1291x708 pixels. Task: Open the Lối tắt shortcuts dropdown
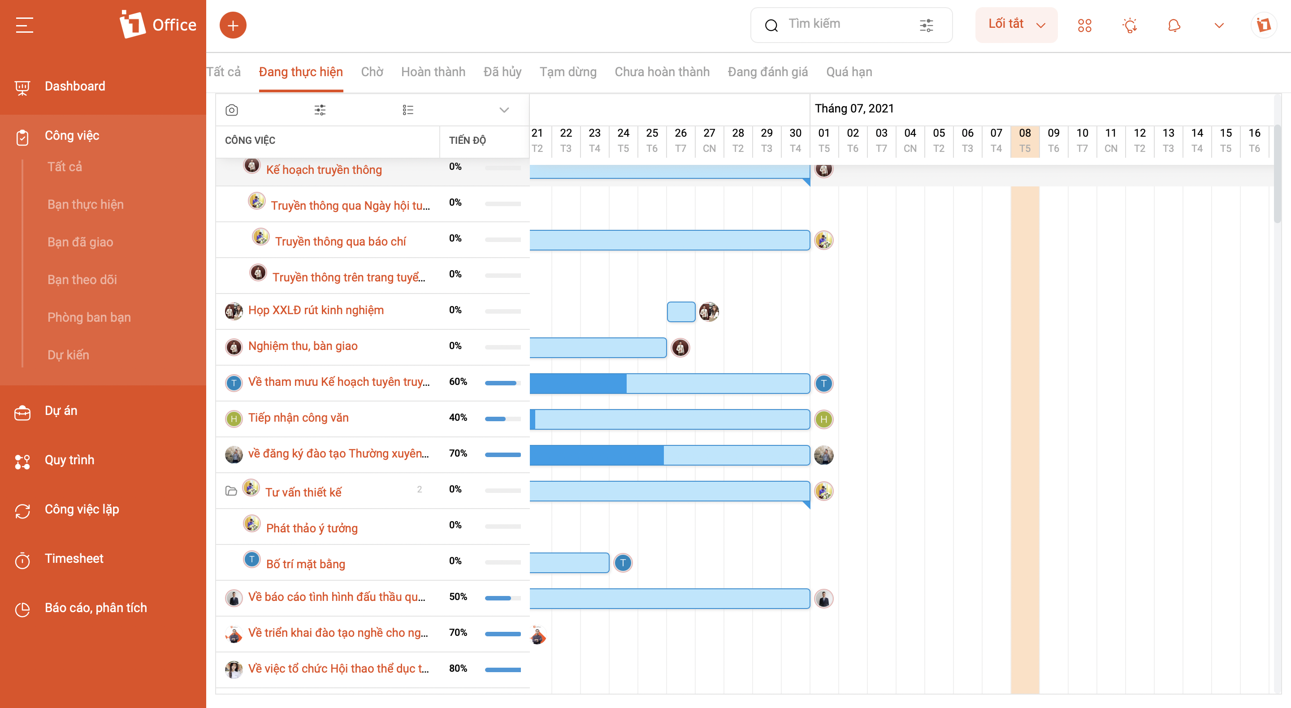pyautogui.click(x=1016, y=24)
